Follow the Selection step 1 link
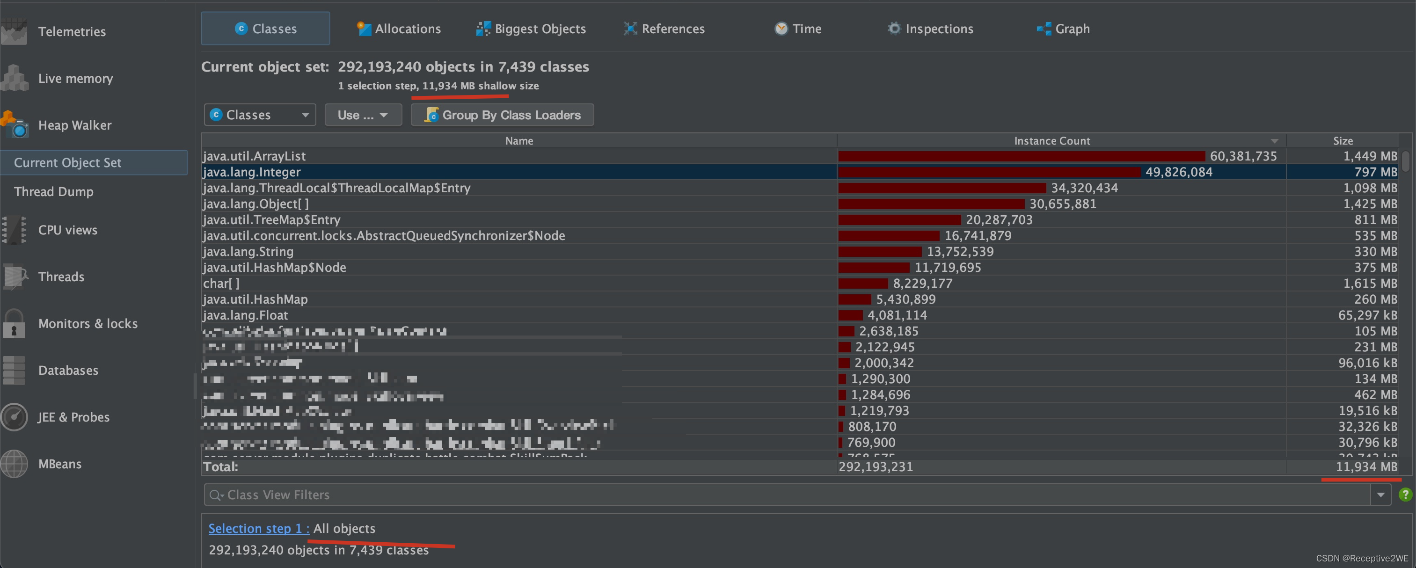 tap(259, 528)
